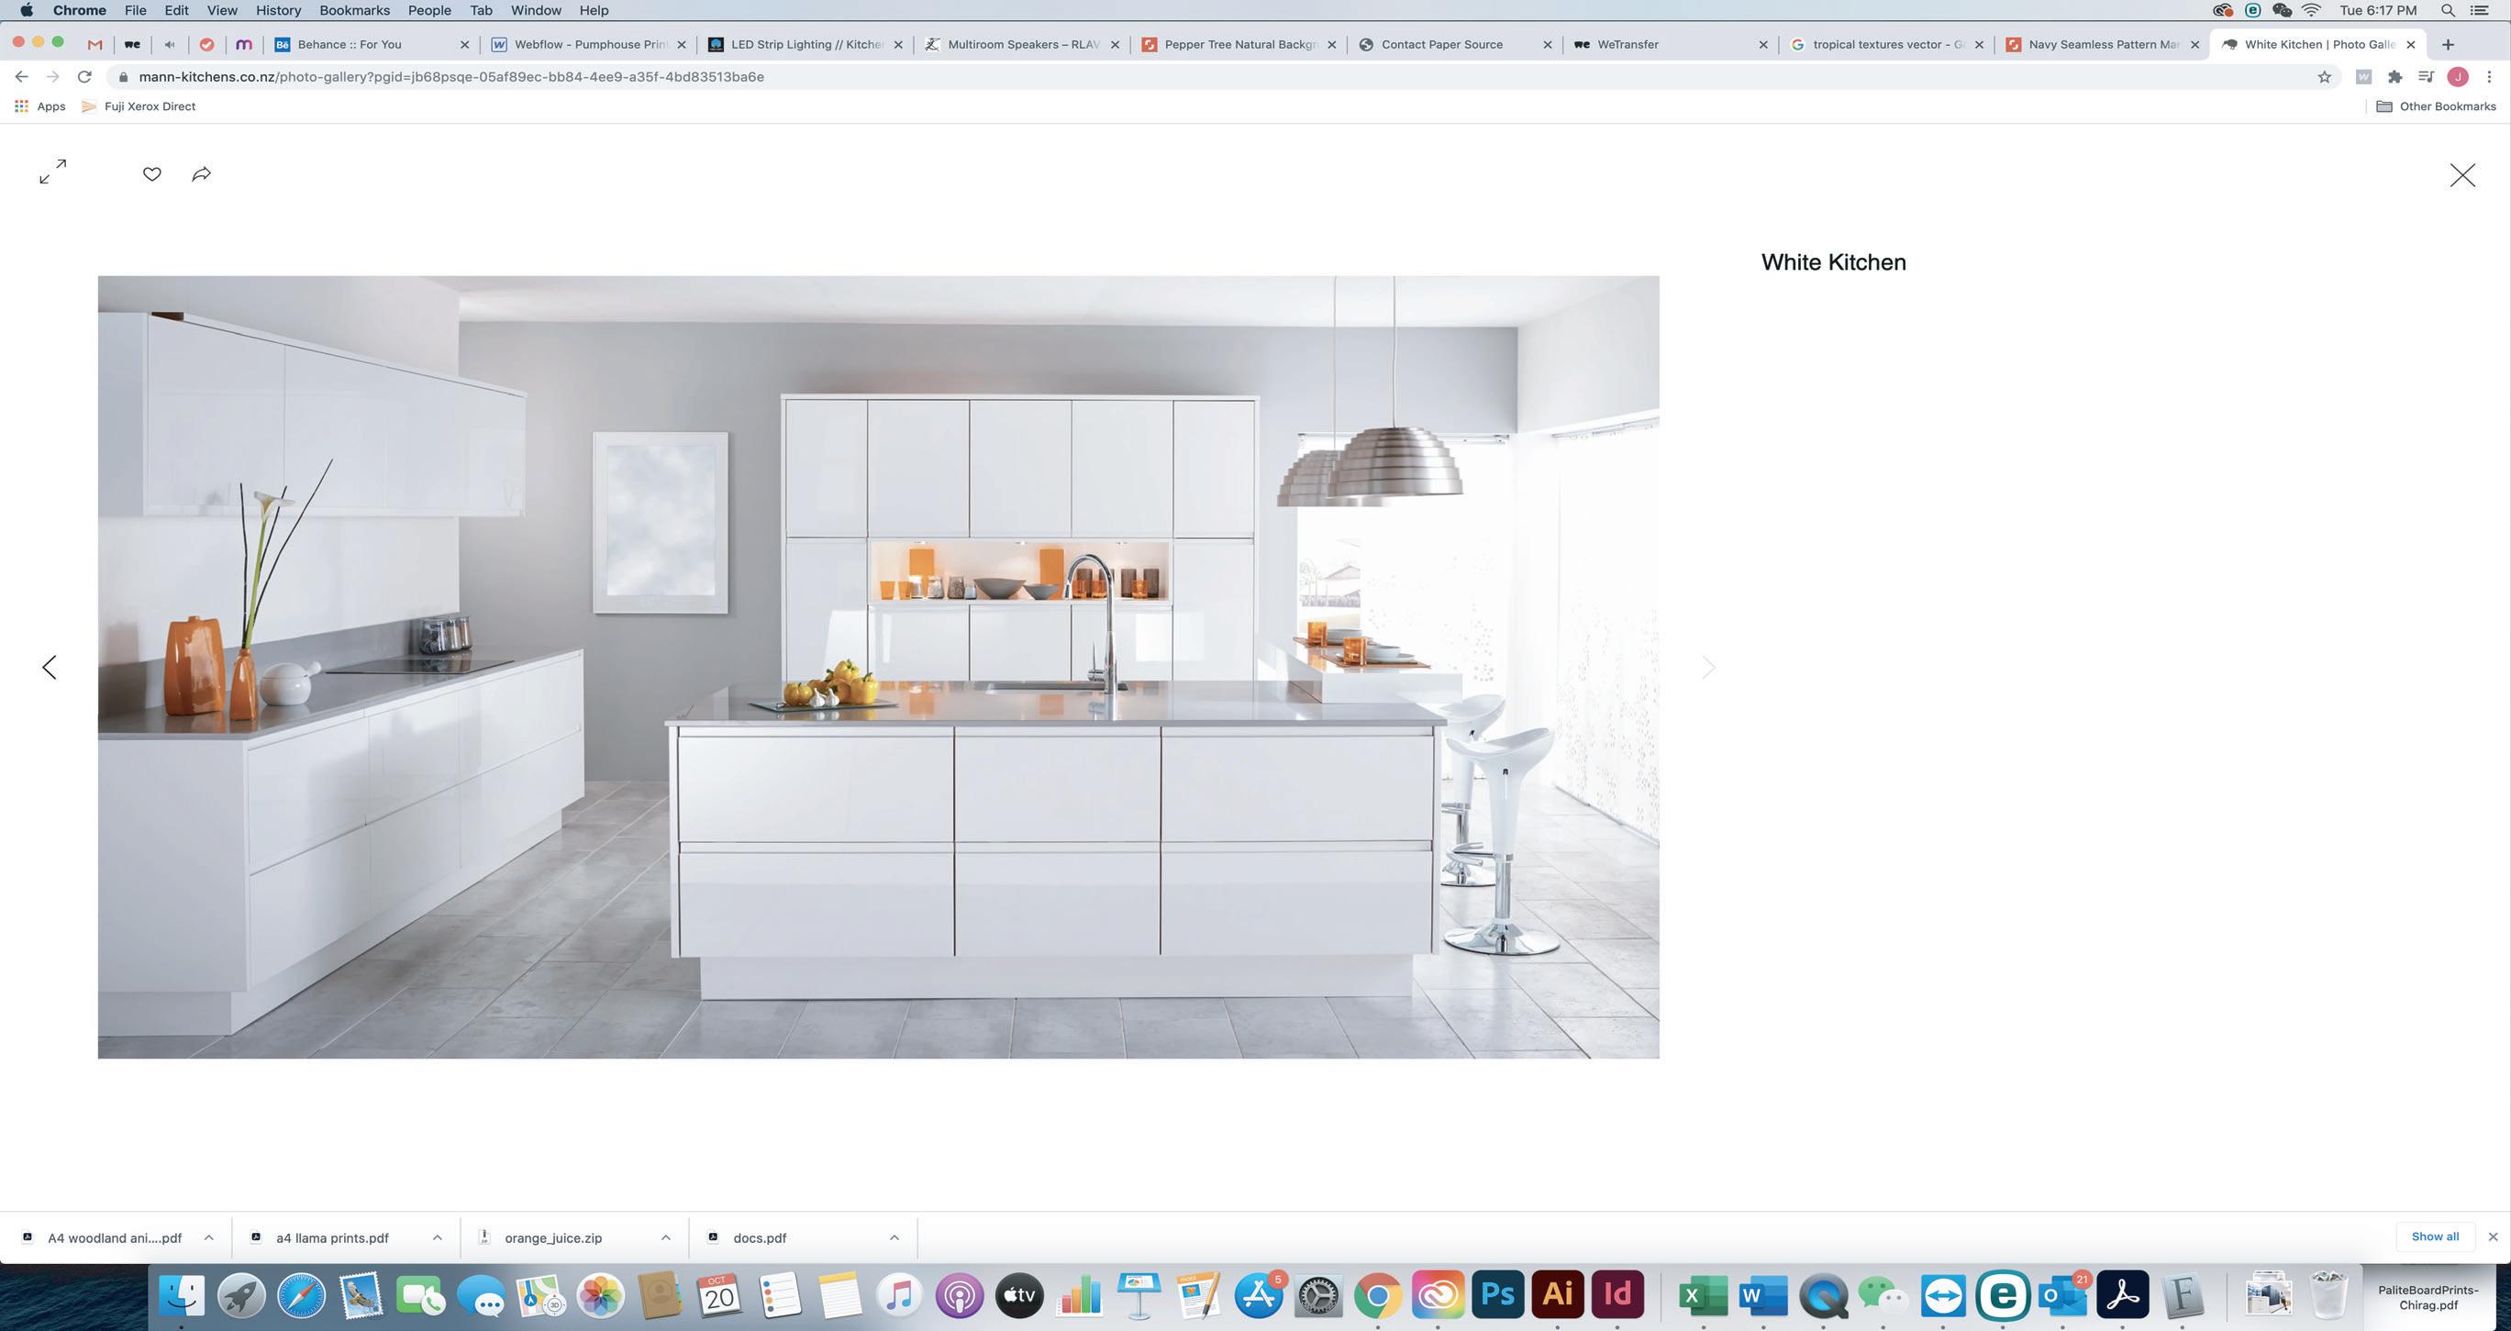The width and height of the screenshot is (2511, 1331).
Task: Click Show all downloads
Action: coord(2434,1237)
